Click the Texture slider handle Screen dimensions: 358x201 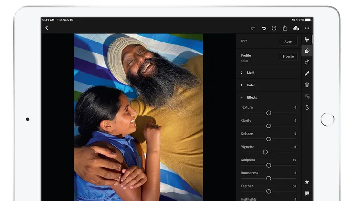coord(269,113)
